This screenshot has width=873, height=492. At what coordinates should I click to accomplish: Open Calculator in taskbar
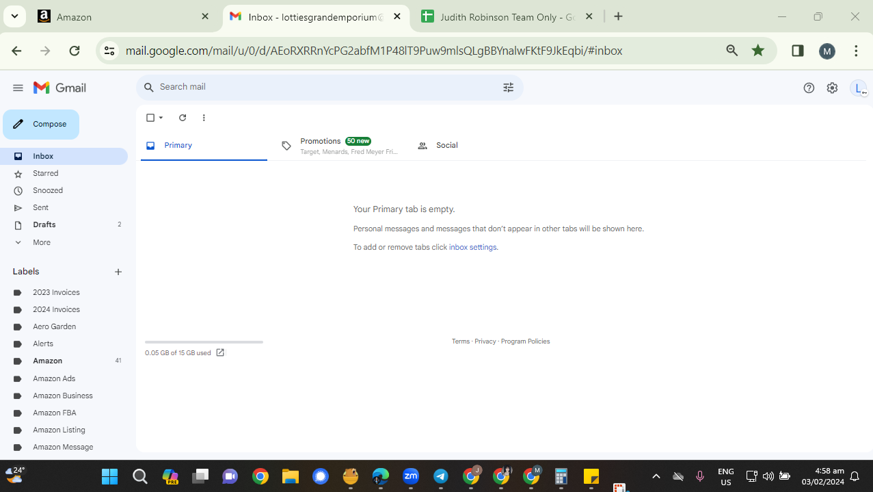561,476
